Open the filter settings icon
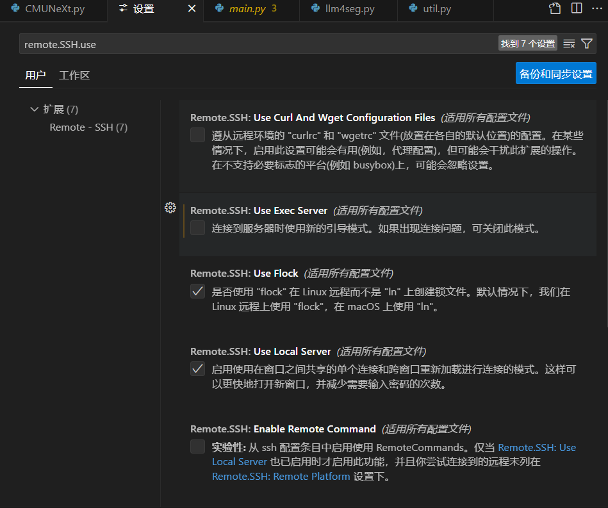Viewport: 608px width, 508px height. point(587,43)
